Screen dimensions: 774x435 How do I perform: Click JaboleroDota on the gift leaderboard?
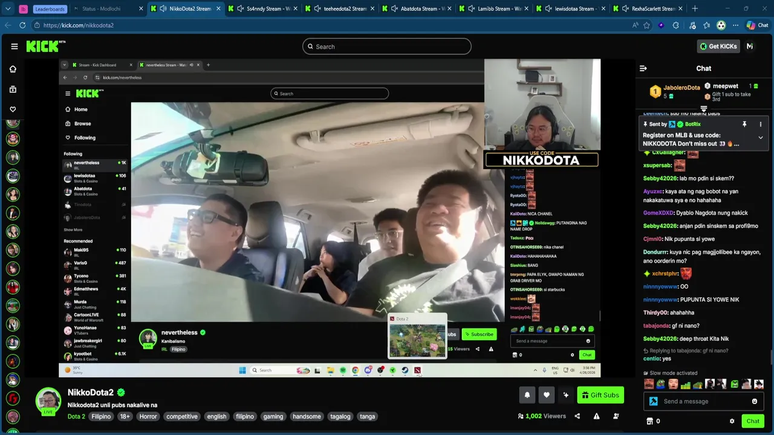click(x=681, y=88)
